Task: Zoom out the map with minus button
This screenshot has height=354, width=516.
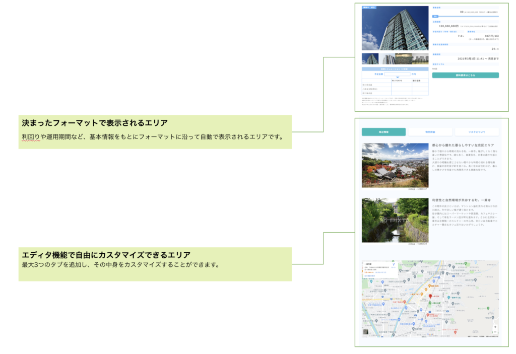Action: pyautogui.click(x=495, y=332)
